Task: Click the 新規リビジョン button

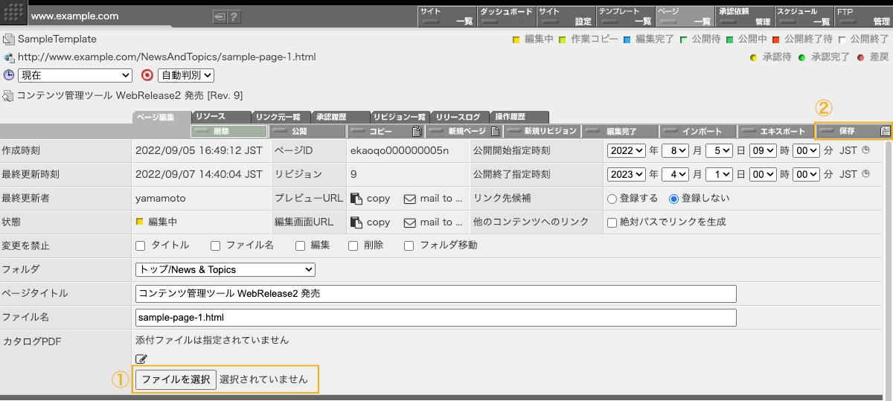Action: (x=542, y=131)
